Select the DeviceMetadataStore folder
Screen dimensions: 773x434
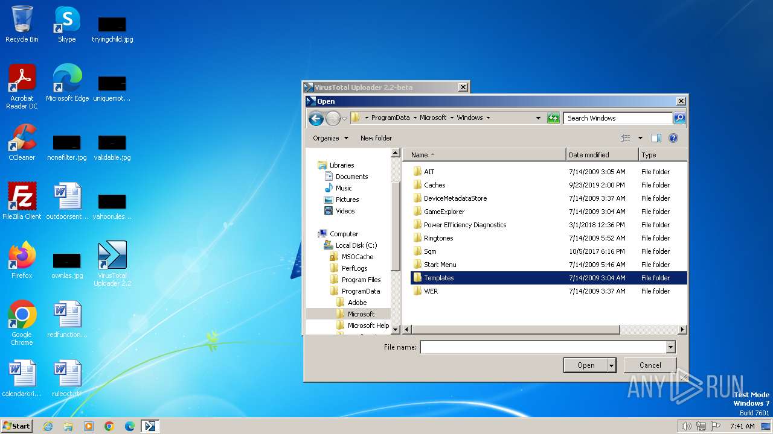[x=548, y=198]
